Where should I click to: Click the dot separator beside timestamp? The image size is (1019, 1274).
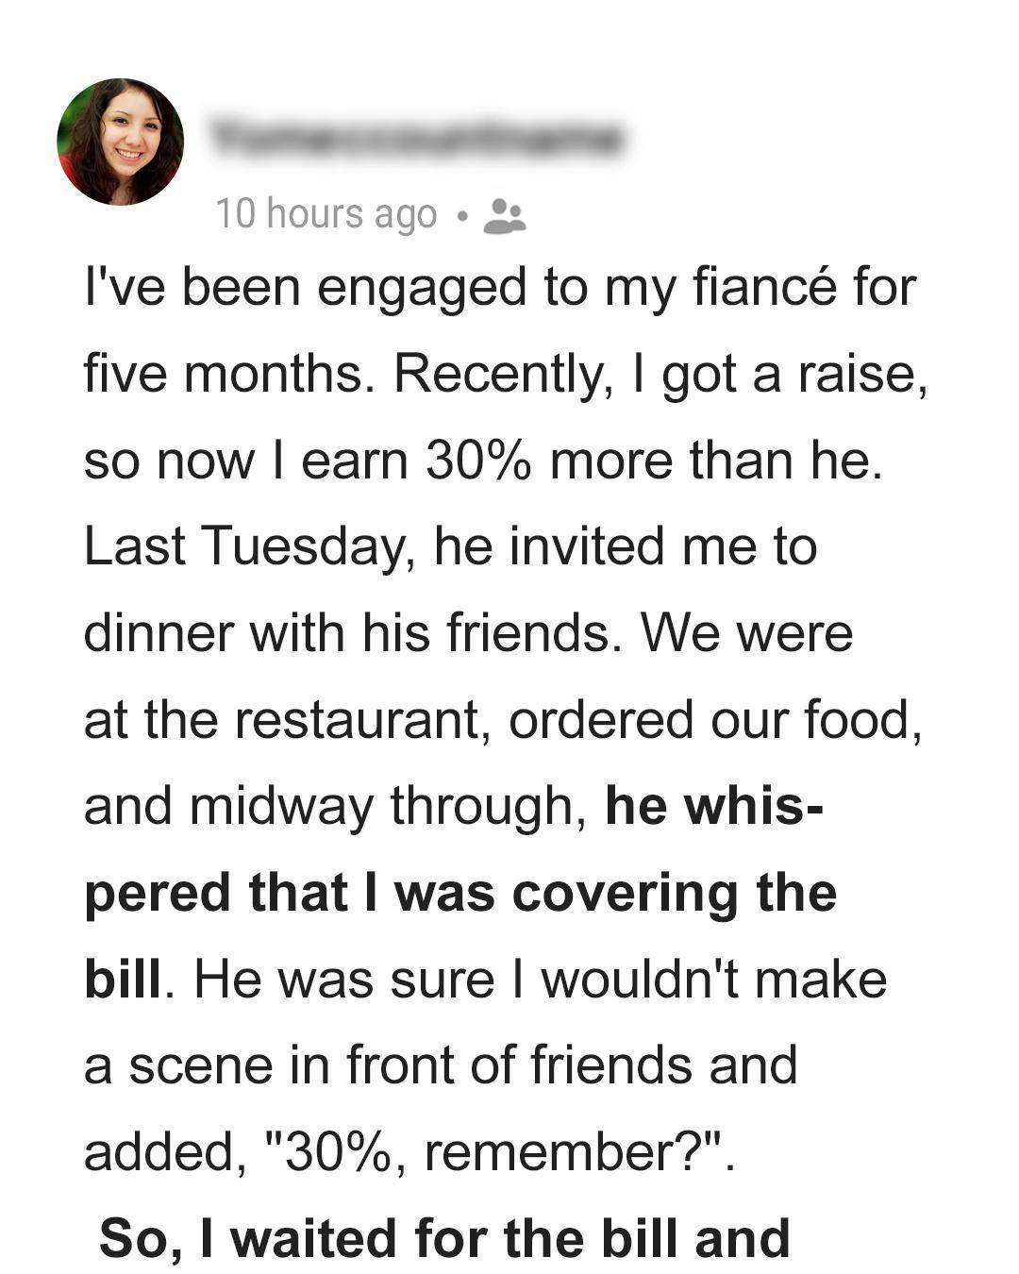[x=460, y=216]
